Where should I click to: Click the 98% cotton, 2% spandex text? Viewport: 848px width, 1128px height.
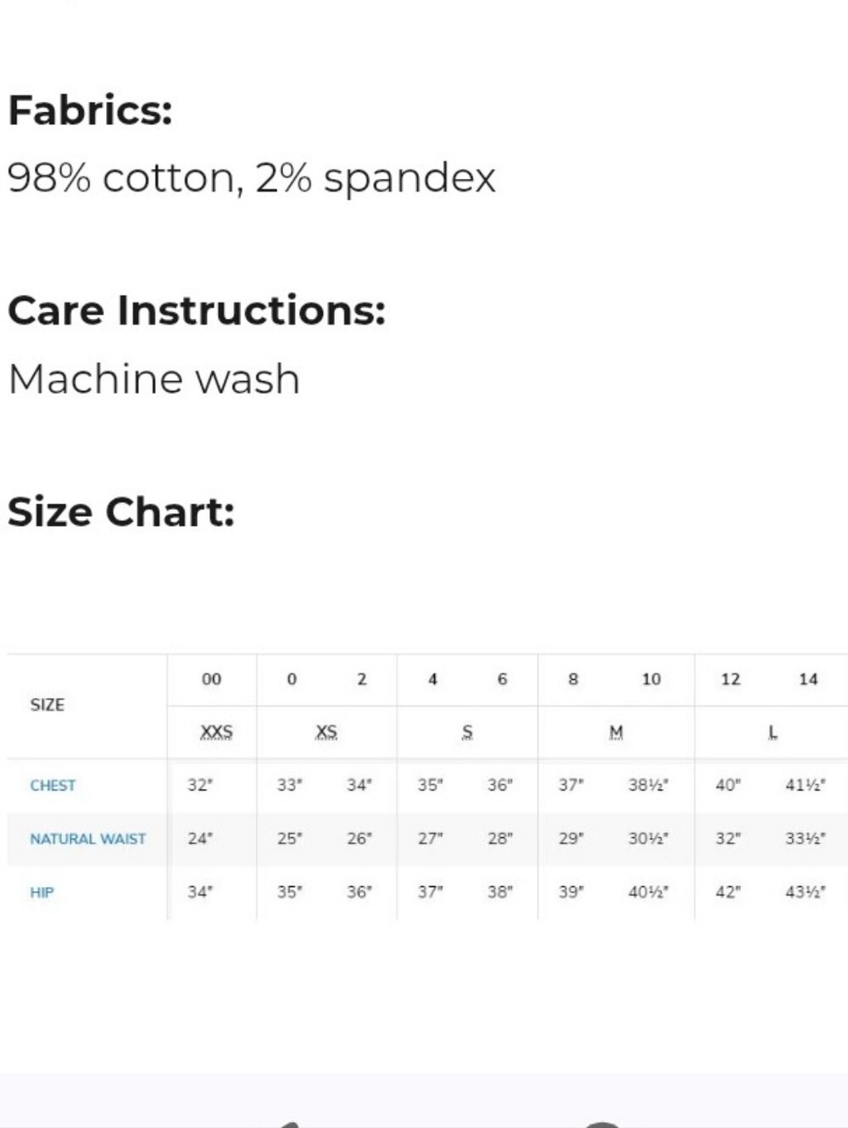pos(251,178)
